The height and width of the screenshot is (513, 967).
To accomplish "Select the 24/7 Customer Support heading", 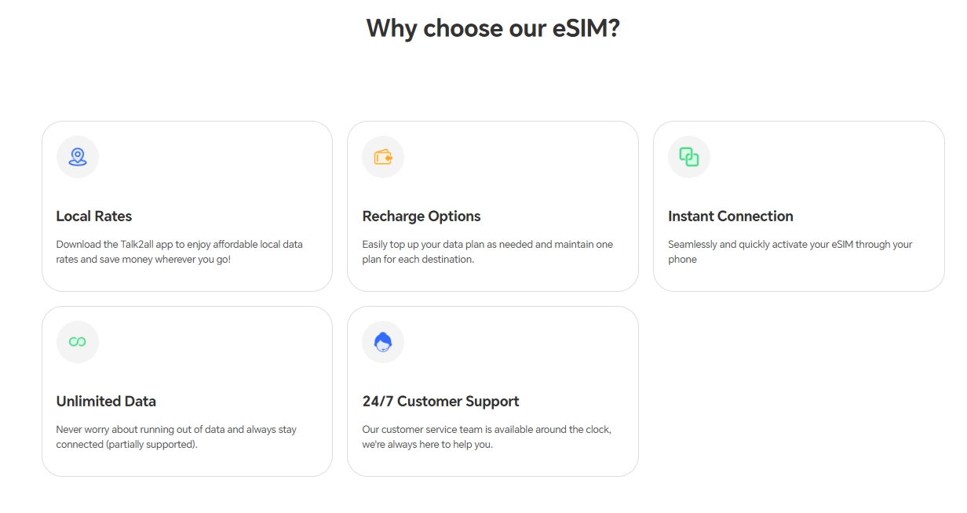I will click(440, 402).
